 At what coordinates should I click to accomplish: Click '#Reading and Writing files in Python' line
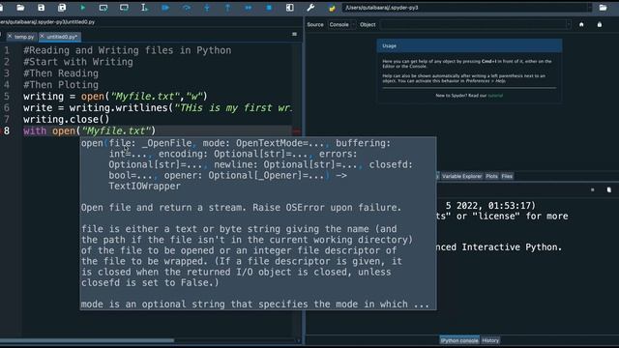click(127, 50)
